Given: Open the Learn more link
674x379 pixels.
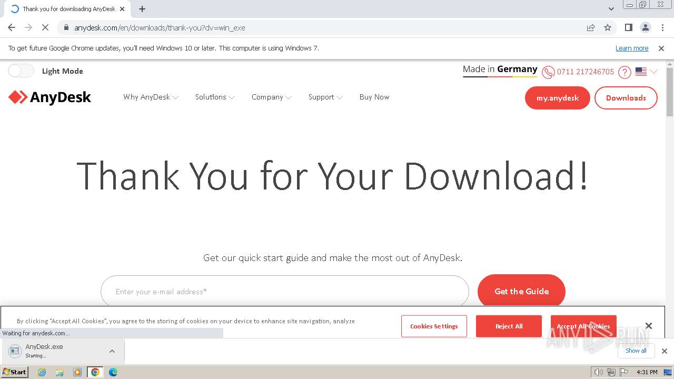Looking at the screenshot, I should tap(632, 48).
